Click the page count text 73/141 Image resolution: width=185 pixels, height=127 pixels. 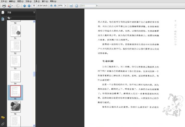[x=43, y=6]
